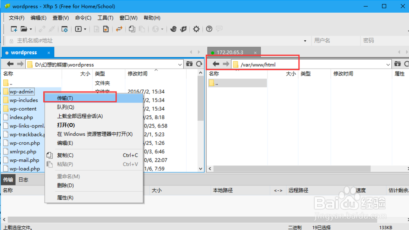Choose 编辑(E) in the context menu
The height and width of the screenshot is (230, 409).
pos(94,143)
